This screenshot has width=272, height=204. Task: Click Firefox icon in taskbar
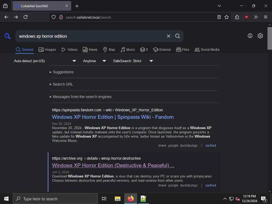[x=131, y=199]
